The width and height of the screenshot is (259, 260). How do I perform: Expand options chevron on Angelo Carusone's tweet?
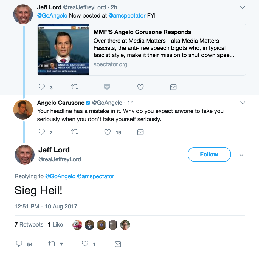click(x=243, y=103)
